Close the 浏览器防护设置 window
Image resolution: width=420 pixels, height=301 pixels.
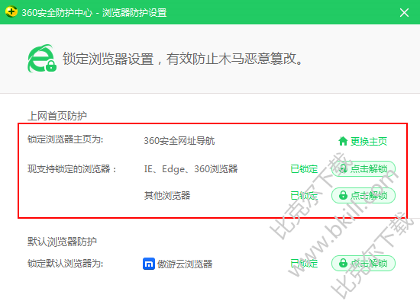coord(404,12)
